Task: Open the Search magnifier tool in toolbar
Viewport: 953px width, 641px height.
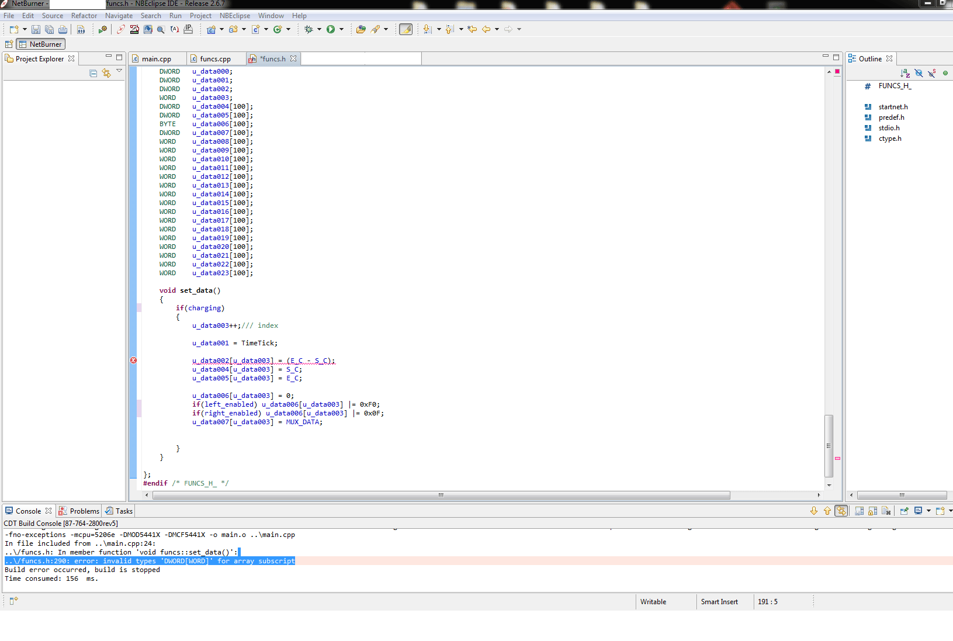Action: [161, 29]
